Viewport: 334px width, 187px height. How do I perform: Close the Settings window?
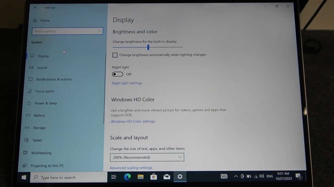coord(288,6)
